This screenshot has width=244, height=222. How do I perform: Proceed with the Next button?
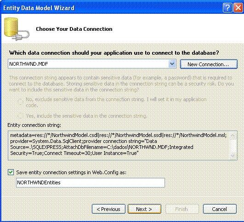(144, 209)
